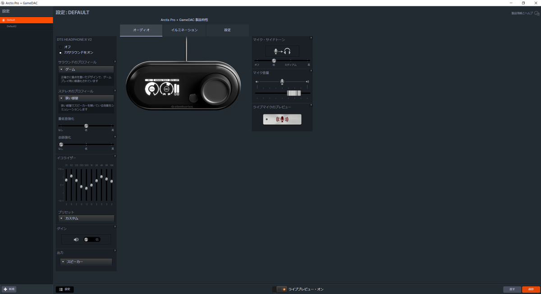This screenshot has height=294, width=541.
Task: Open help for マイク・サイドトーン
Action: click(311, 38)
